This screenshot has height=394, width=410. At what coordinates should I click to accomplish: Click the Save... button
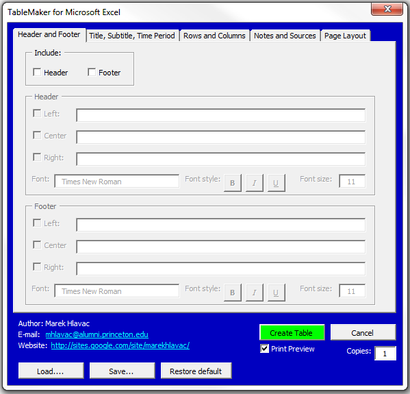(x=122, y=371)
